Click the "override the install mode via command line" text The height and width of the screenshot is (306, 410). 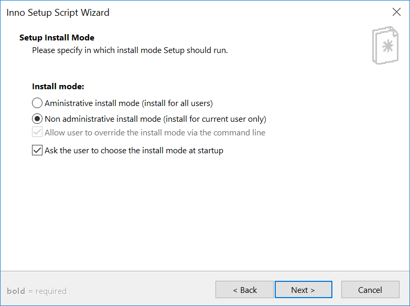coord(180,132)
